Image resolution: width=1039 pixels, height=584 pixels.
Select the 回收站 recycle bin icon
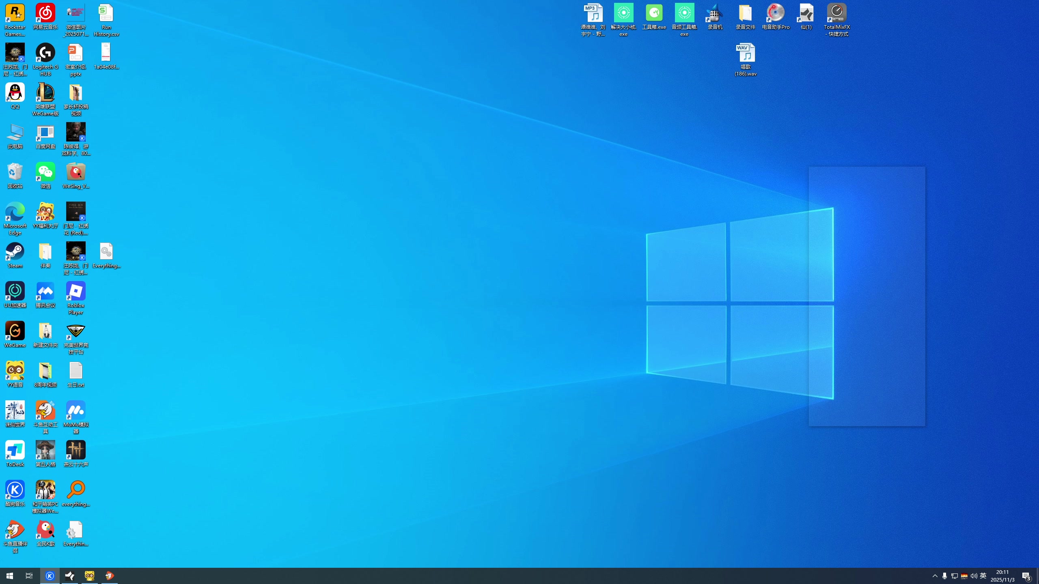click(x=15, y=172)
